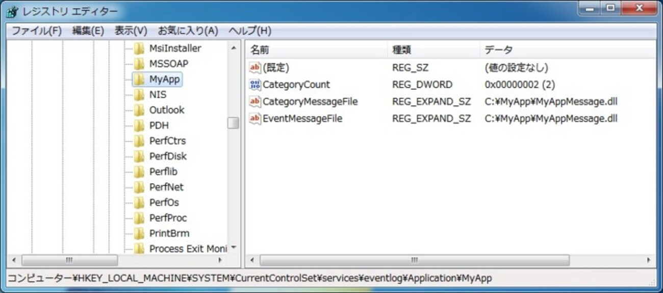Viewport: 663px width, 293px height.
Task: Click the MyApp folder icon
Action: click(139, 79)
